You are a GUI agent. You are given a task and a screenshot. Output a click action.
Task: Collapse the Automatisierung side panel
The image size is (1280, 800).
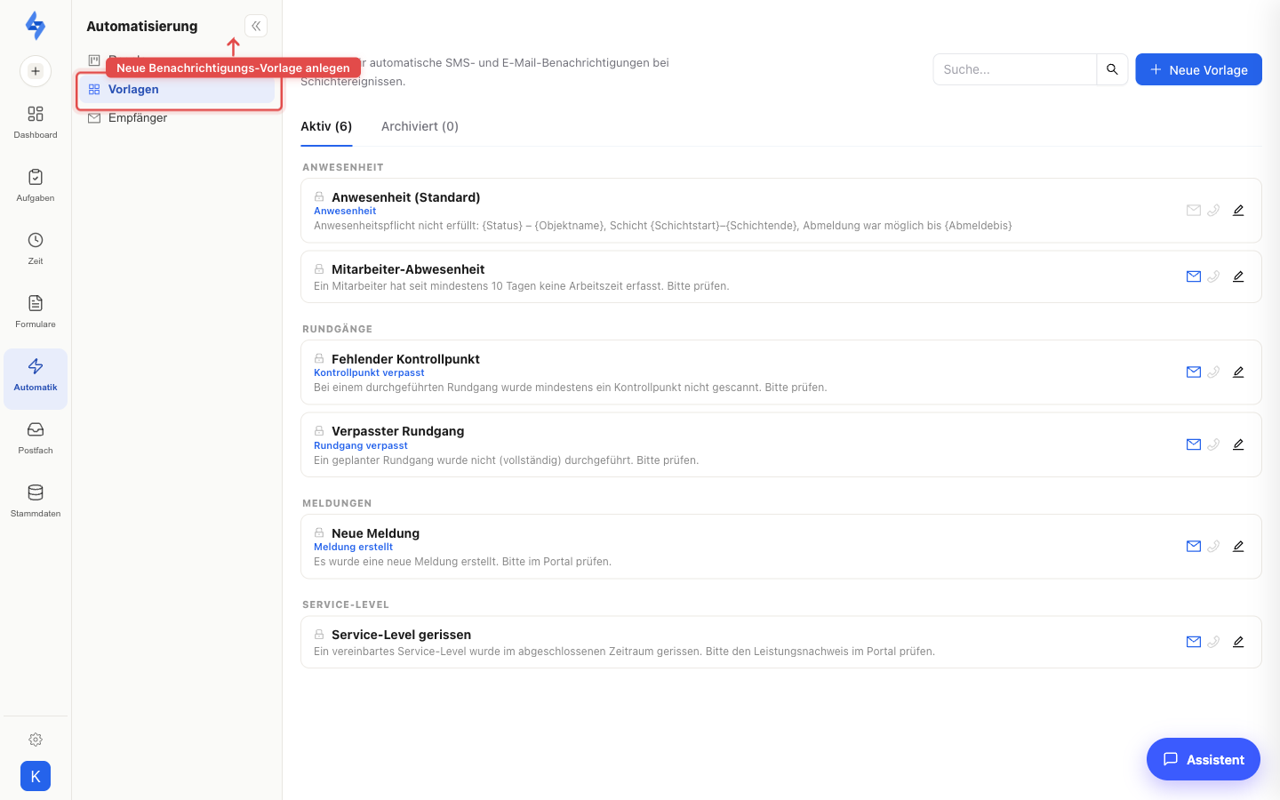pos(256,26)
